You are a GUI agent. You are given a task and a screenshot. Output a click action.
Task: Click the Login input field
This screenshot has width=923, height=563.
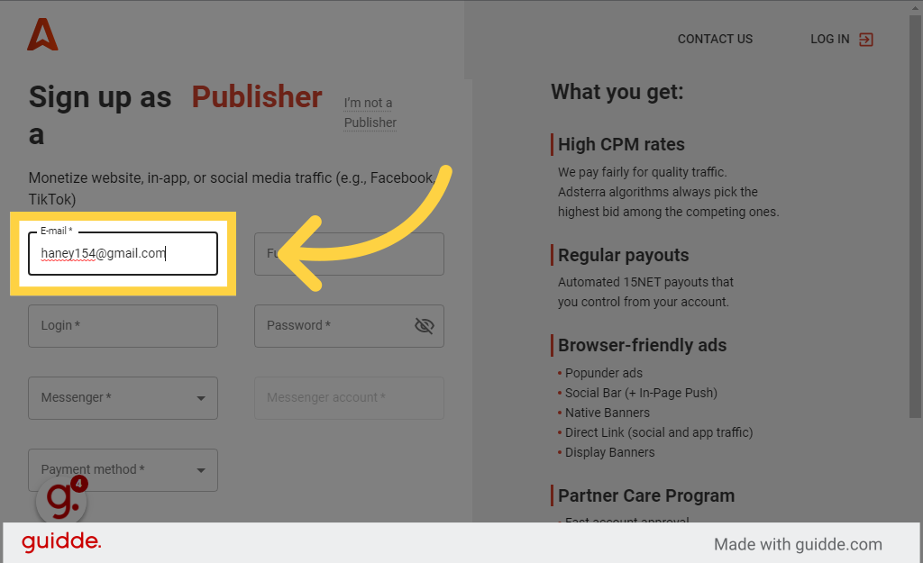pos(123,326)
